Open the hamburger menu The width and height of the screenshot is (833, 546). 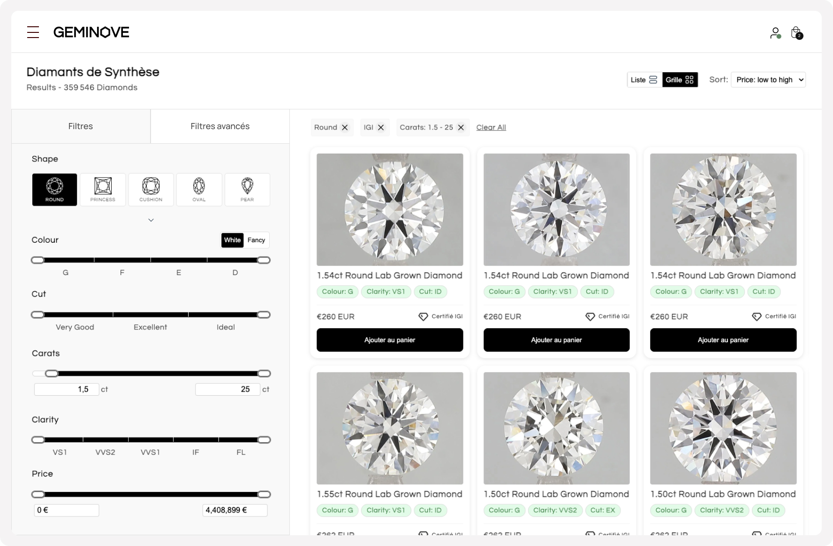(33, 32)
